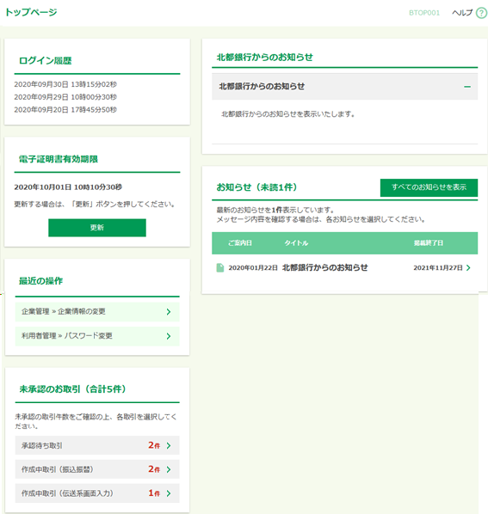Click arrow icon in 作成中取引（振込振替） row
This screenshot has width=488, height=514.
(169, 469)
